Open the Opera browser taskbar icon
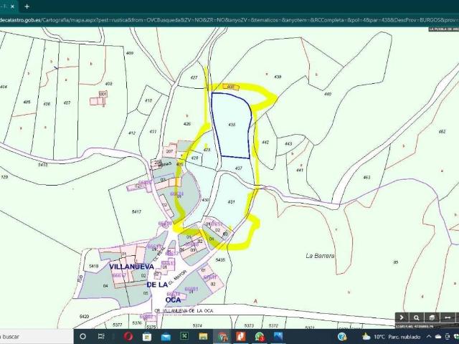The width and height of the screenshot is (459, 344). tap(128, 336)
